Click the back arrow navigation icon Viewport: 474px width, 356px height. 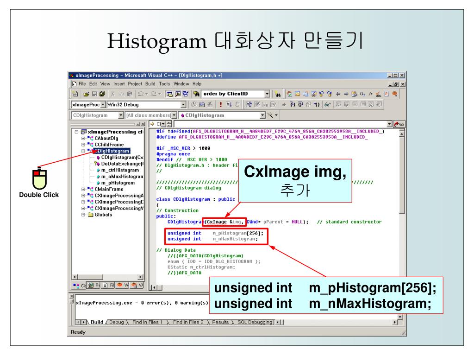tap(338, 94)
